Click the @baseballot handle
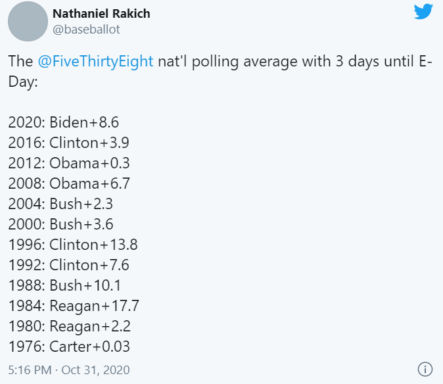443x384 pixels. pyautogui.click(x=86, y=30)
